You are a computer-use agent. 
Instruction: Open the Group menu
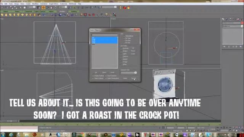16,4
